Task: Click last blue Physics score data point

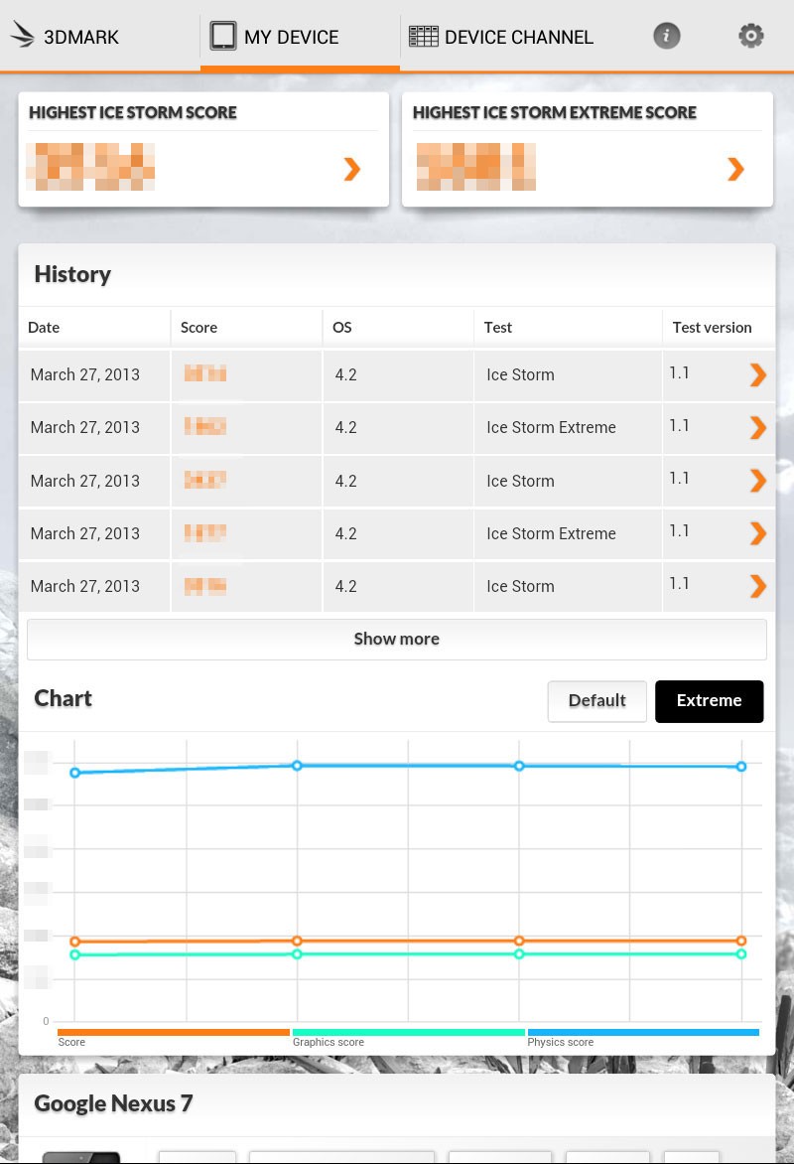Action: (741, 766)
